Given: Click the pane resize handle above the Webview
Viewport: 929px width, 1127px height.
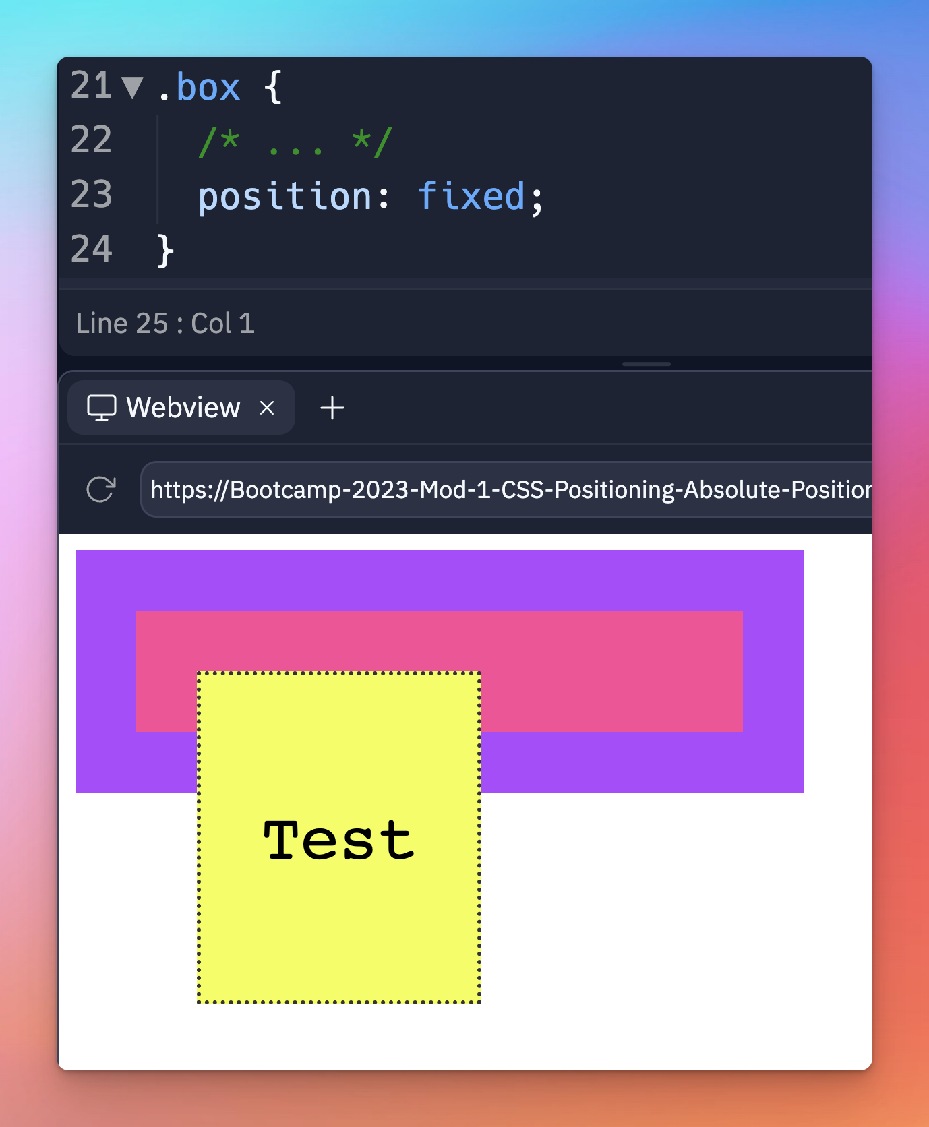Looking at the screenshot, I should (646, 364).
